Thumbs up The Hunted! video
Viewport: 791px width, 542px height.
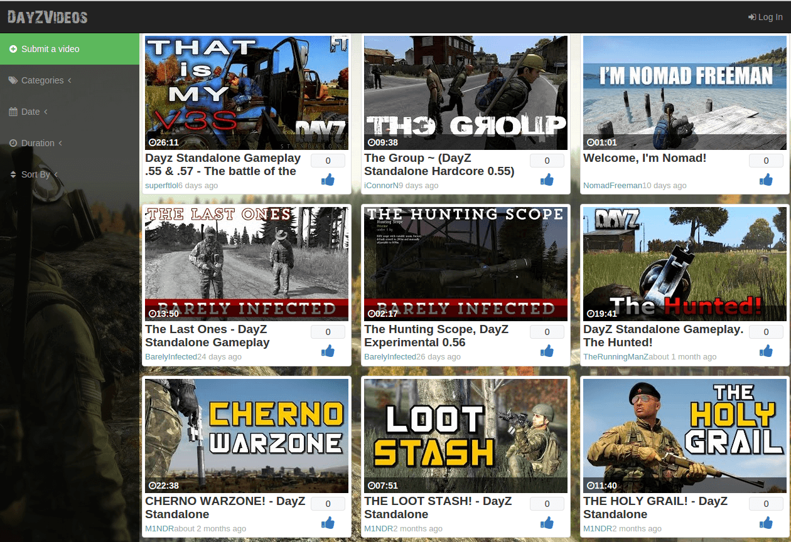[x=766, y=351]
